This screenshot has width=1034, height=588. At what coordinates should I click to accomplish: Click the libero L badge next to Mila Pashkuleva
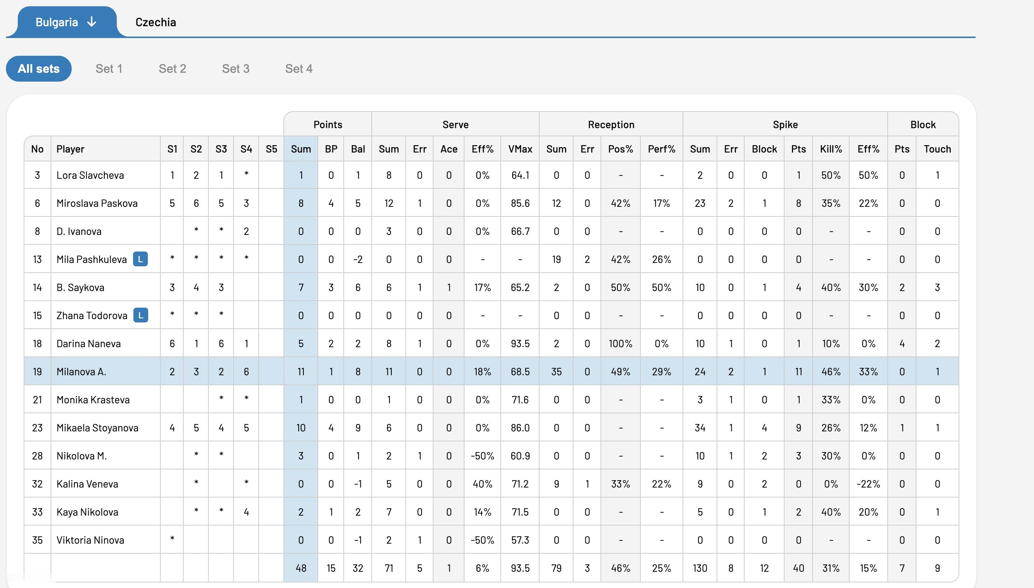(140, 259)
